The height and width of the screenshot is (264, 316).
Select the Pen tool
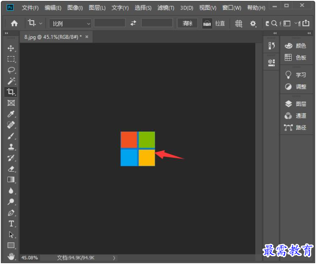[x=11, y=213]
